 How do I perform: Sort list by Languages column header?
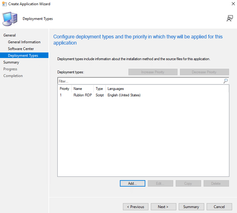116,89
